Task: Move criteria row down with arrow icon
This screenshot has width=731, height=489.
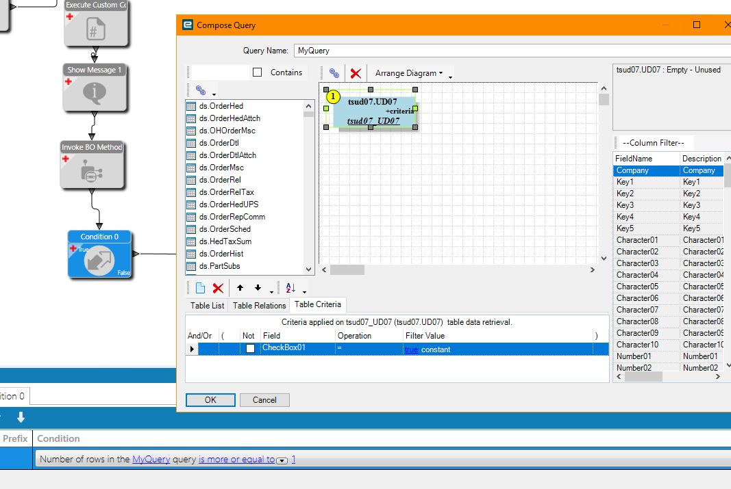Action: coord(258,288)
